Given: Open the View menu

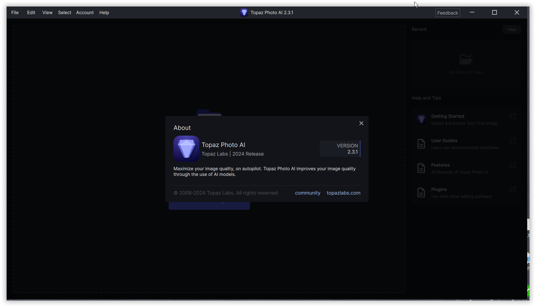Looking at the screenshot, I should (47, 13).
